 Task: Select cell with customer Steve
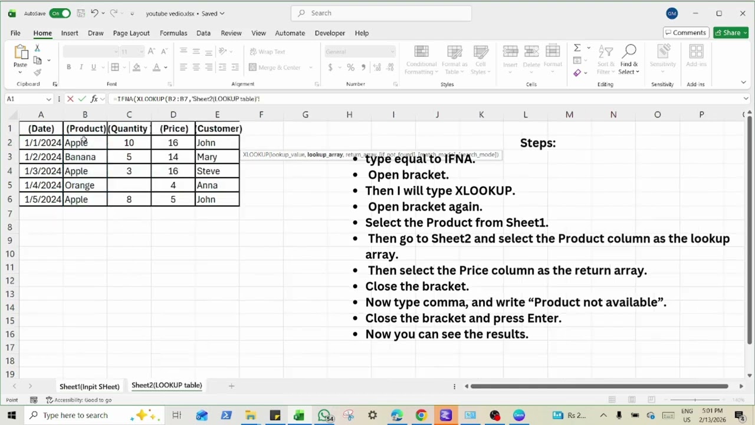coord(217,171)
